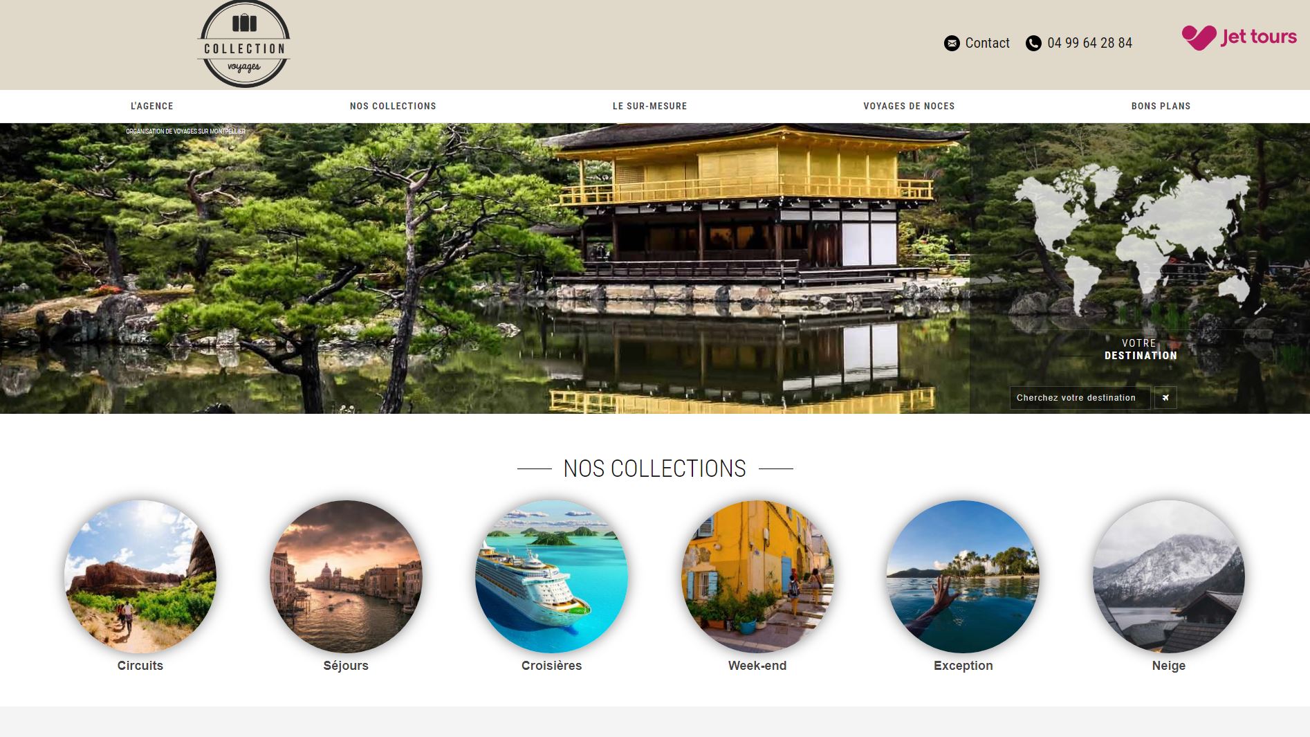Open the Circuits canyon thumbnail
Viewport: 1310px width, 737px height.
coord(140,576)
